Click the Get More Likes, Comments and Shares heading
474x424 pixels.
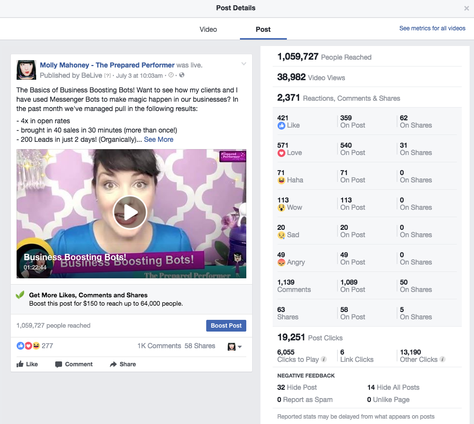[x=88, y=295]
